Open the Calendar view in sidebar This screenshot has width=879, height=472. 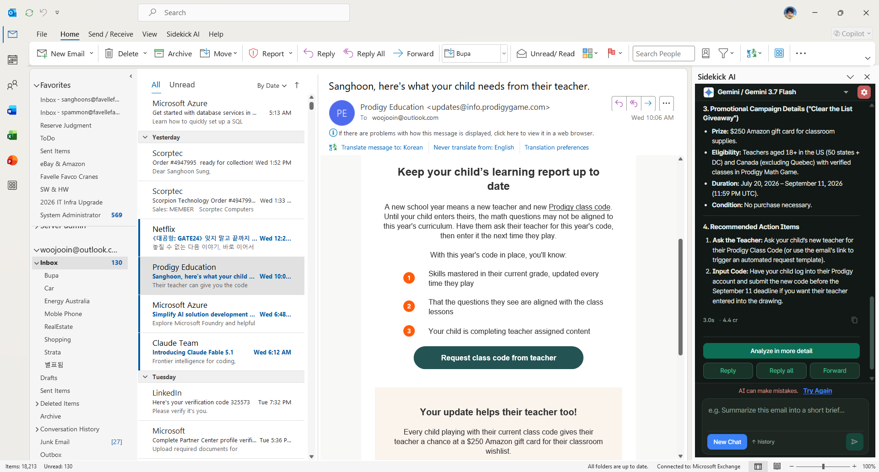tap(13, 59)
